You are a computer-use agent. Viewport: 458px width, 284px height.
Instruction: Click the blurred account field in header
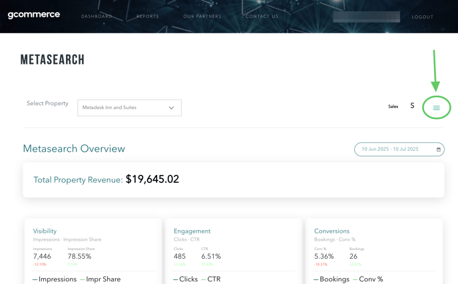(366, 17)
